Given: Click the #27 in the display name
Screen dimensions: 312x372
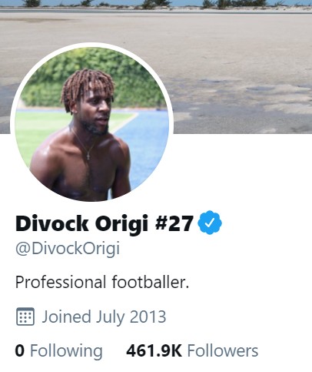Looking at the screenshot, I should 174,223.
